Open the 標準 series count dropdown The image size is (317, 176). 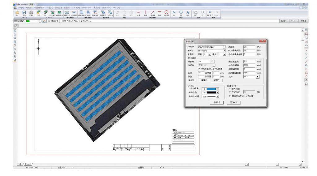click(210, 54)
